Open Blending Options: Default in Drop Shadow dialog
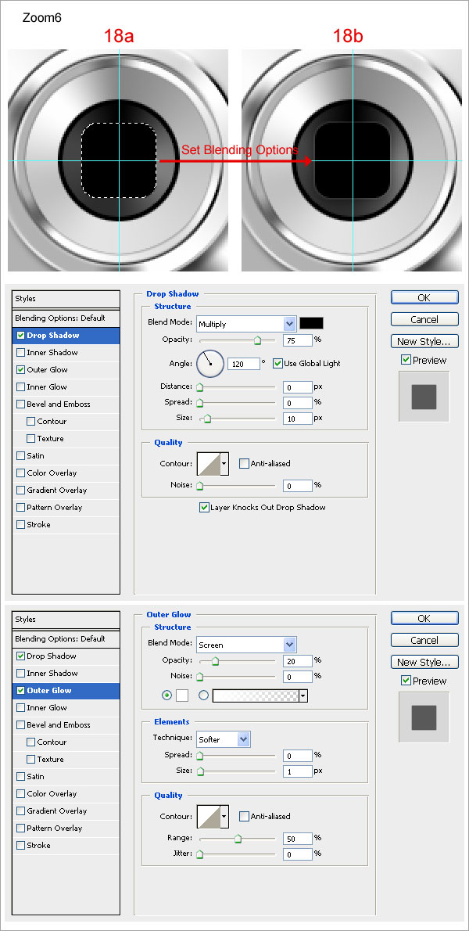 tap(66, 318)
